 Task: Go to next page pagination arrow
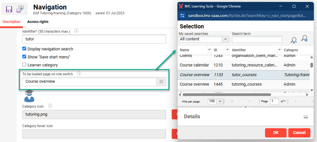click(296, 101)
